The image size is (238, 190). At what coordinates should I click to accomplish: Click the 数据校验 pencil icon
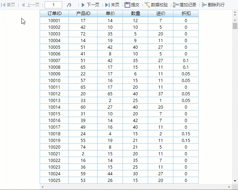click(x=147, y=5)
